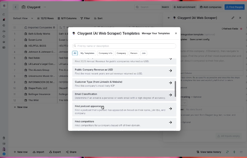Toggle select-all checkbox in table header
The height and width of the screenshot is (158, 247).
[15, 27]
